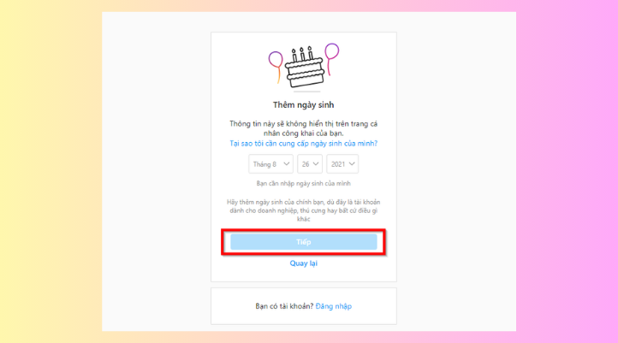The image size is (618, 343).
Task: Open 'Tại sao tôi cần cung cấp ngày sinh' link
Action: [x=303, y=144]
